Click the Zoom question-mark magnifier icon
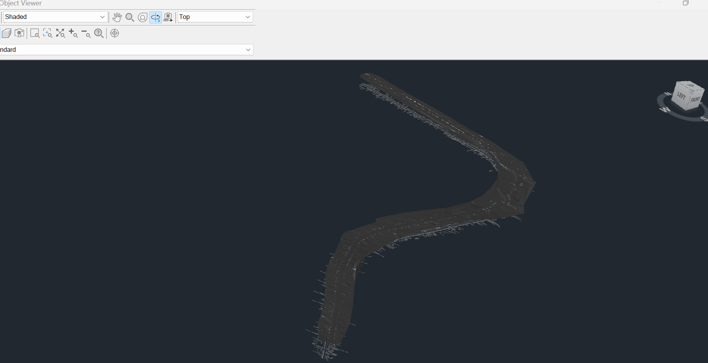This screenshot has width=708, height=363. (x=99, y=33)
